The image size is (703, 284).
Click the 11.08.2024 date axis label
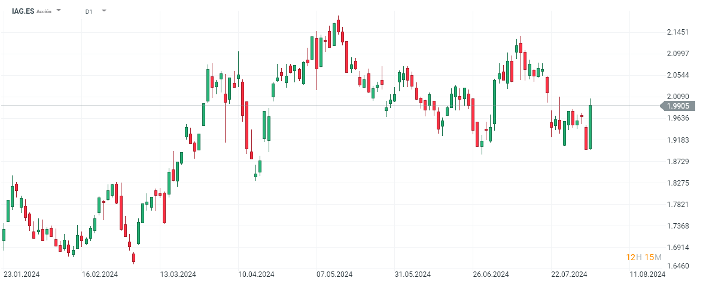tap(647, 274)
